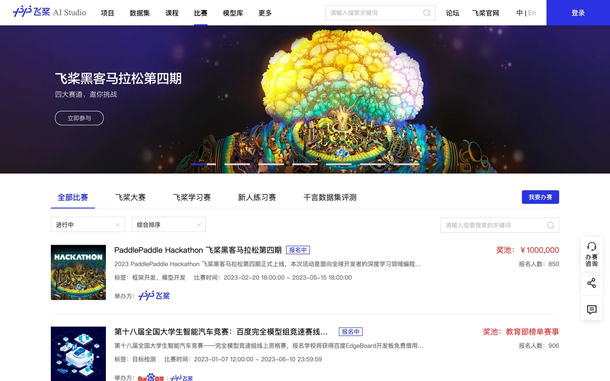Open the feedback message icon in side panel
The height and width of the screenshot is (381, 610).
tap(592, 310)
